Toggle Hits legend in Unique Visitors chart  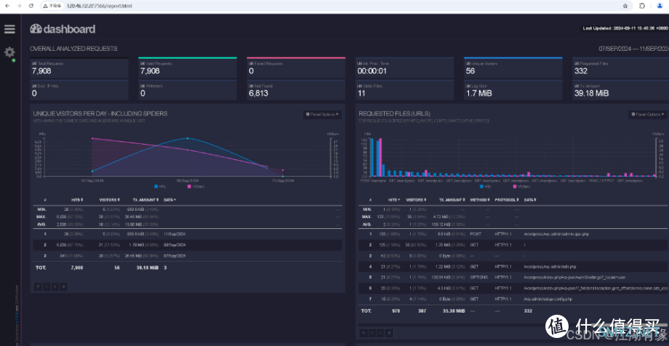pyautogui.click(x=159, y=186)
